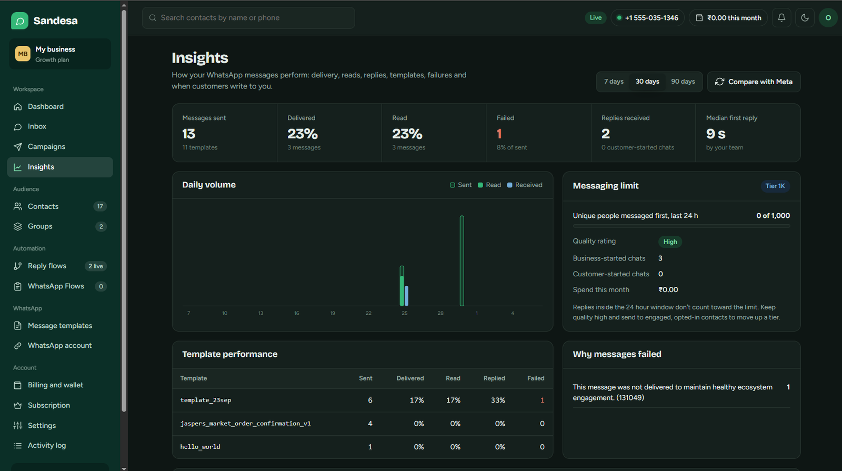The width and height of the screenshot is (842, 471).
Task: Click the Replied column header
Action: tap(494, 378)
